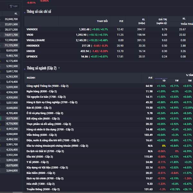Screen dimensions: 193x193
Task: Open Hàng & Dịch vụ Công nghiệp sector
Action: click(52, 102)
